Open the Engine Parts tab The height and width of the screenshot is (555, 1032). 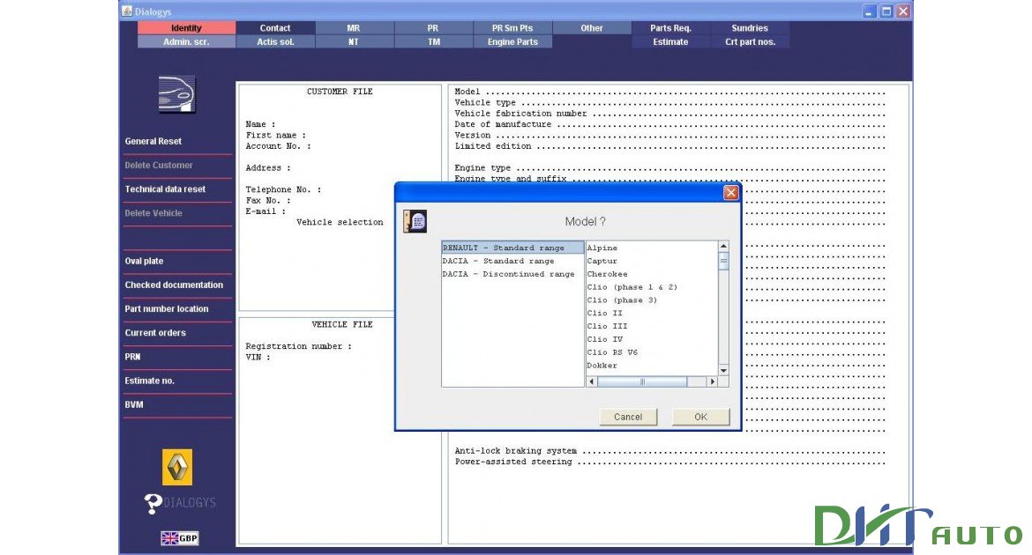point(512,41)
